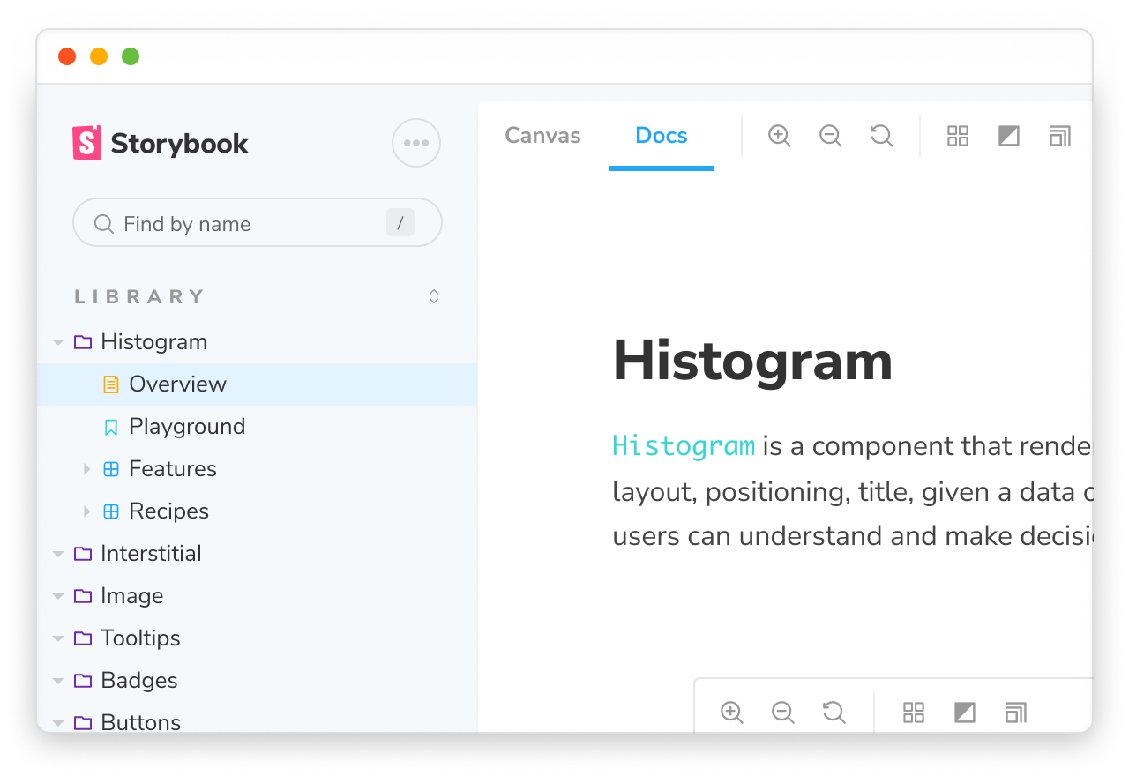1129x776 pixels.
Task: Click the Storybook title text
Action: tap(179, 144)
